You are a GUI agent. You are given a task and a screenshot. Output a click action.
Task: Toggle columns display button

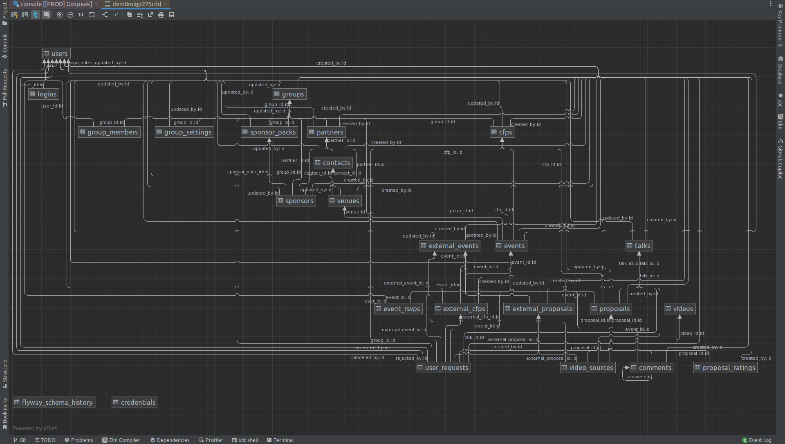click(x=25, y=15)
